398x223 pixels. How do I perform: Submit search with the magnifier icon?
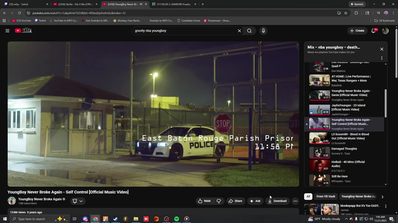pyautogui.click(x=249, y=31)
